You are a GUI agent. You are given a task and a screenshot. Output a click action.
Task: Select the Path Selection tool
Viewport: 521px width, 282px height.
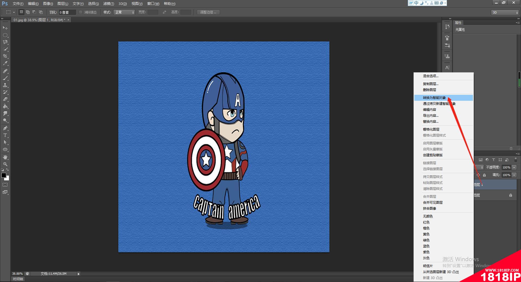(x=5, y=142)
